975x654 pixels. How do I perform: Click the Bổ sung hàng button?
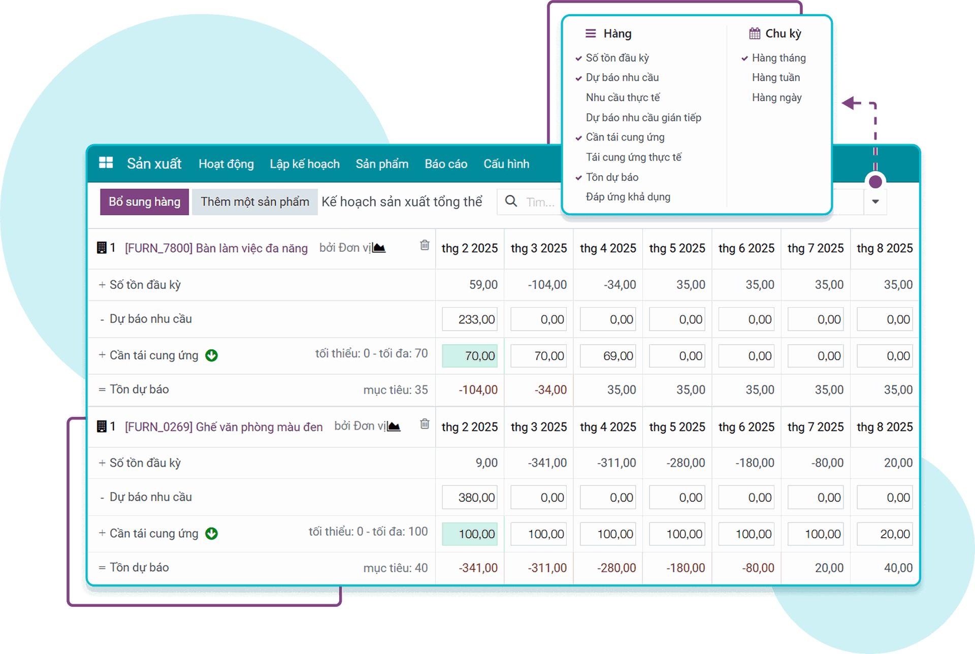tap(144, 202)
